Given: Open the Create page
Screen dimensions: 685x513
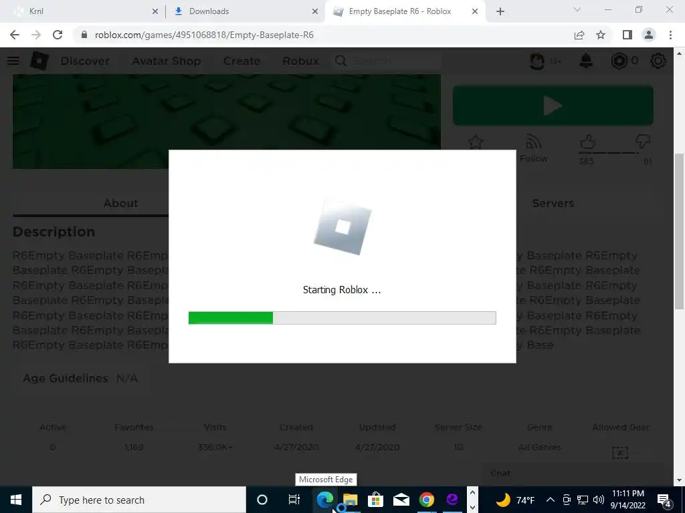Looking at the screenshot, I should coord(241,61).
